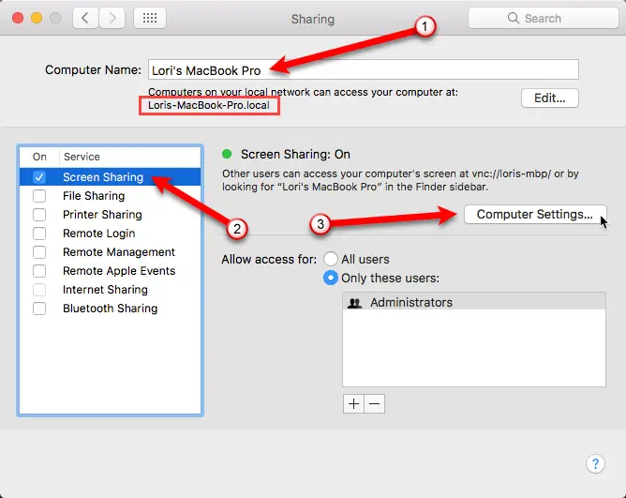Select the Bluetooth Sharing service row
Screen dimensions: 626x498
pyautogui.click(x=111, y=309)
